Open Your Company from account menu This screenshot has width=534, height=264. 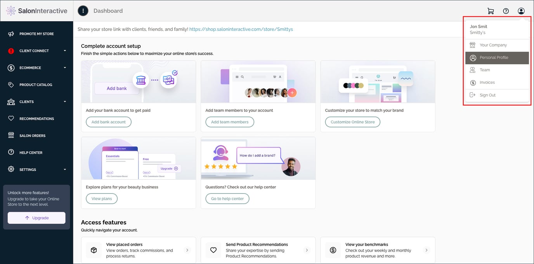pos(493,45)
